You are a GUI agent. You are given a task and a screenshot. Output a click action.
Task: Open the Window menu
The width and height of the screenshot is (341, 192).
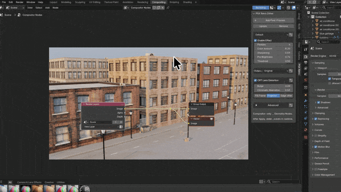(x=31, y=2)
